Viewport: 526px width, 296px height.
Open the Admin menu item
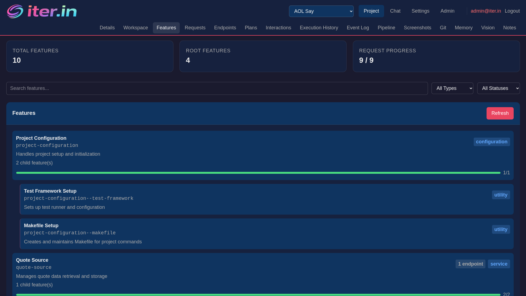(x=447, y=11)
